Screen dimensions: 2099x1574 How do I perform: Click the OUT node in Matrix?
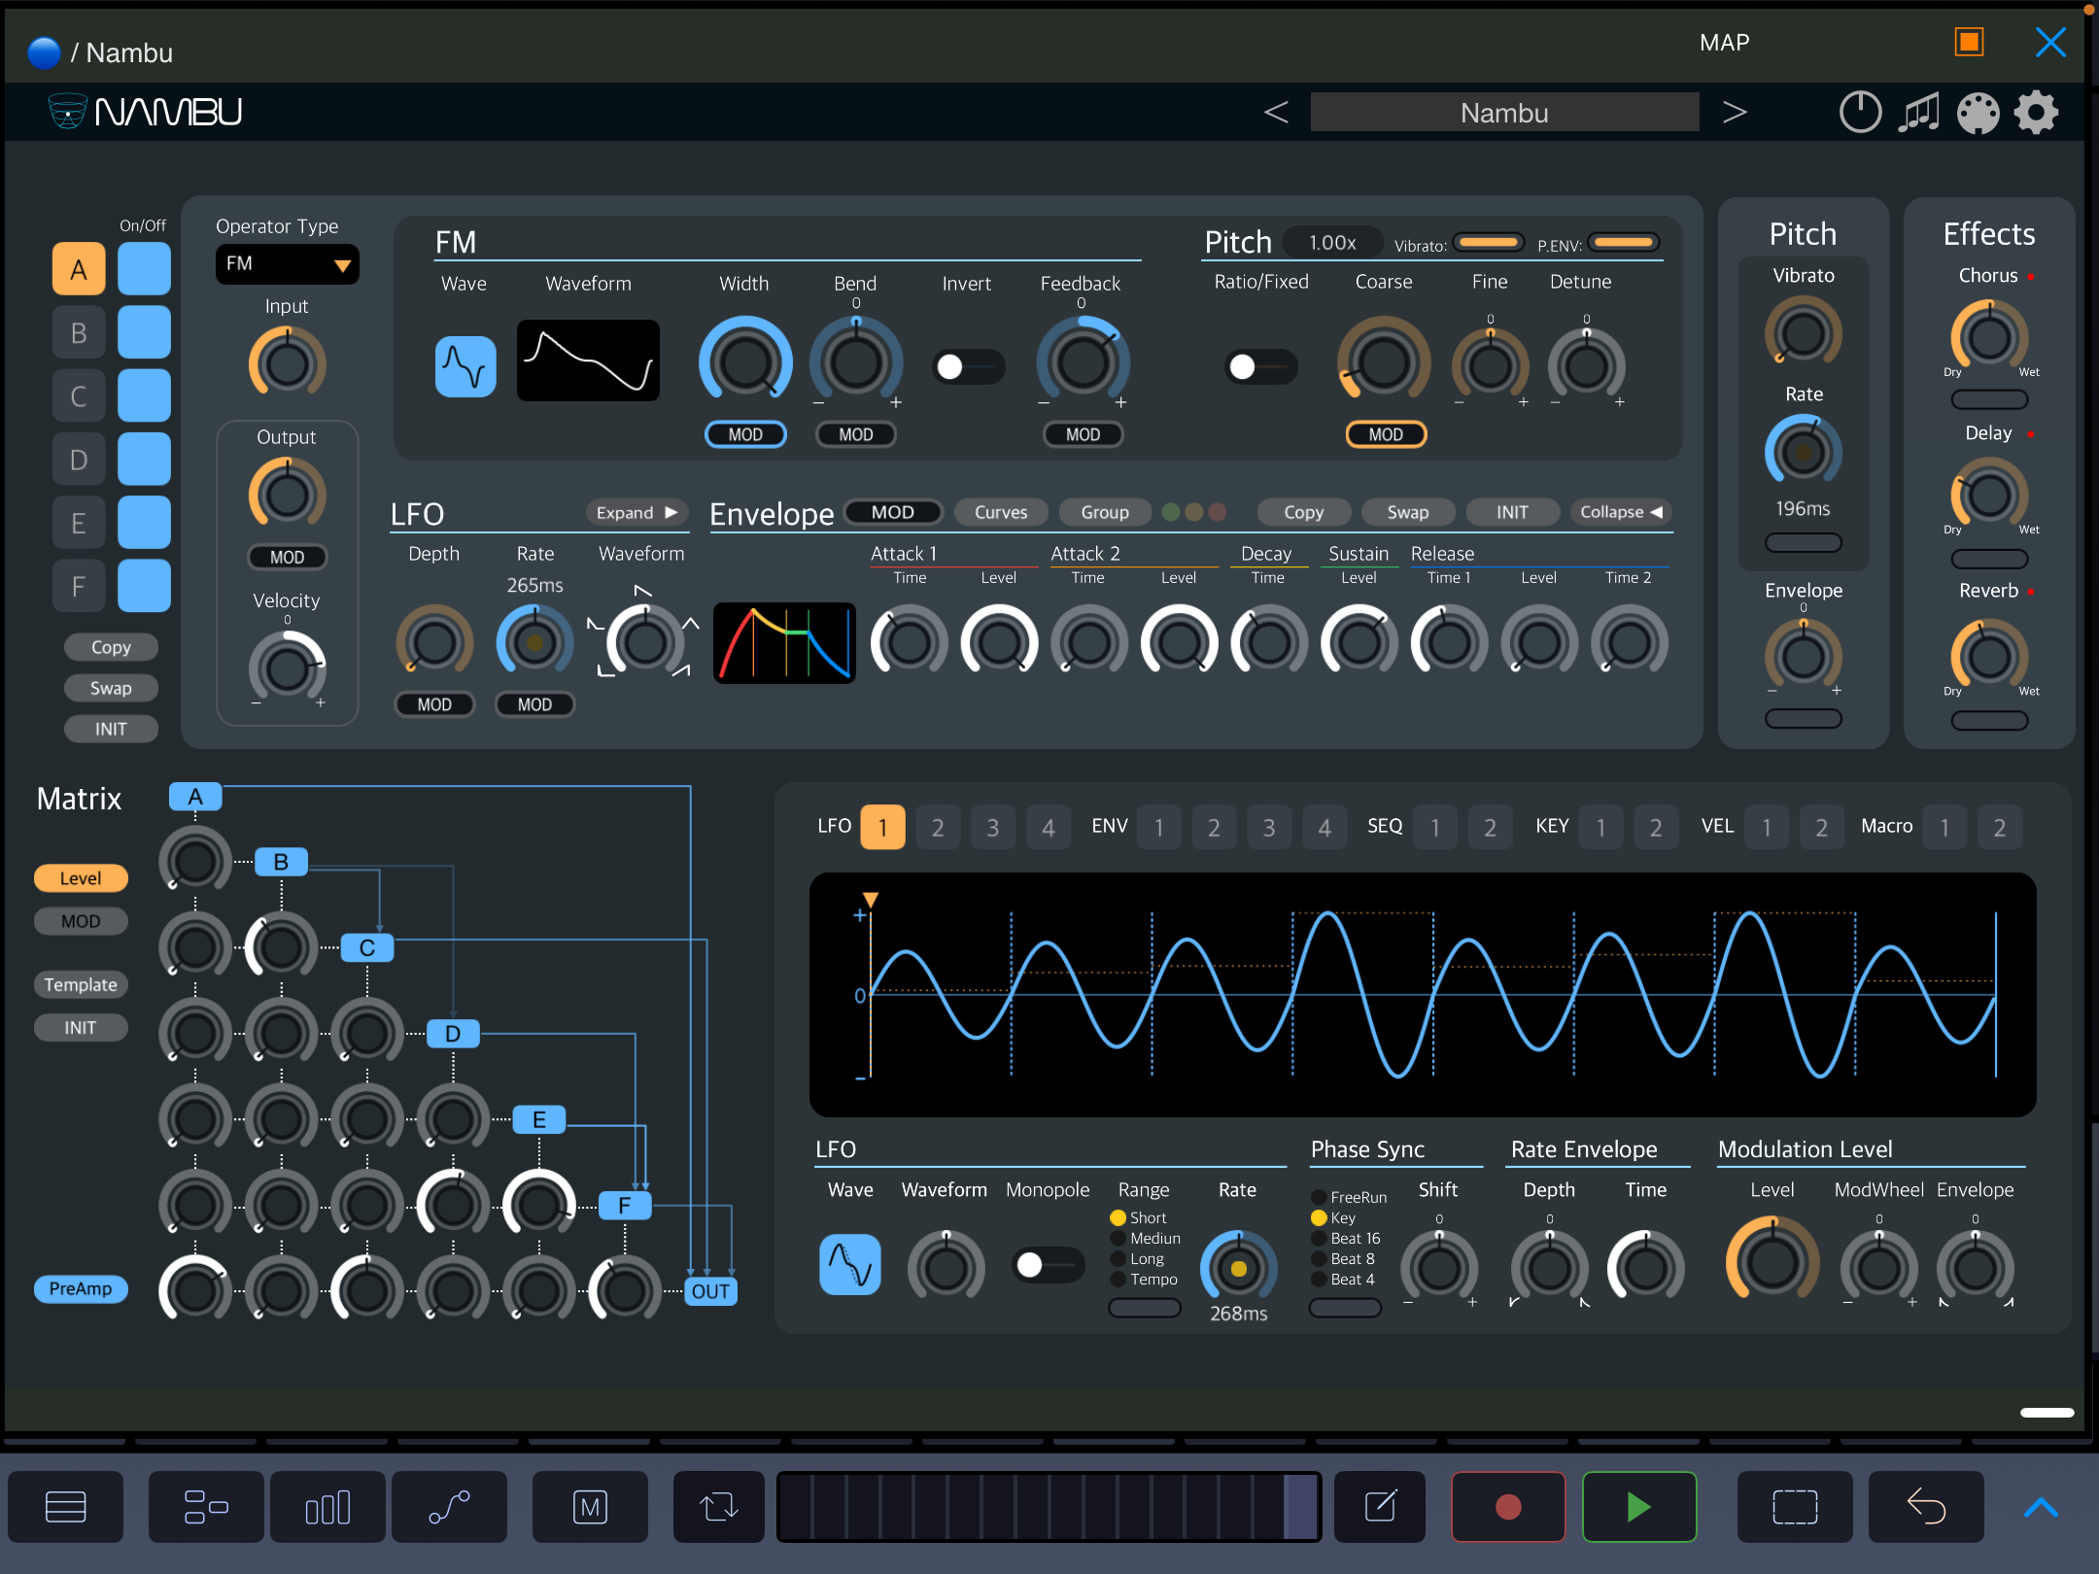tap(710, 1291)
